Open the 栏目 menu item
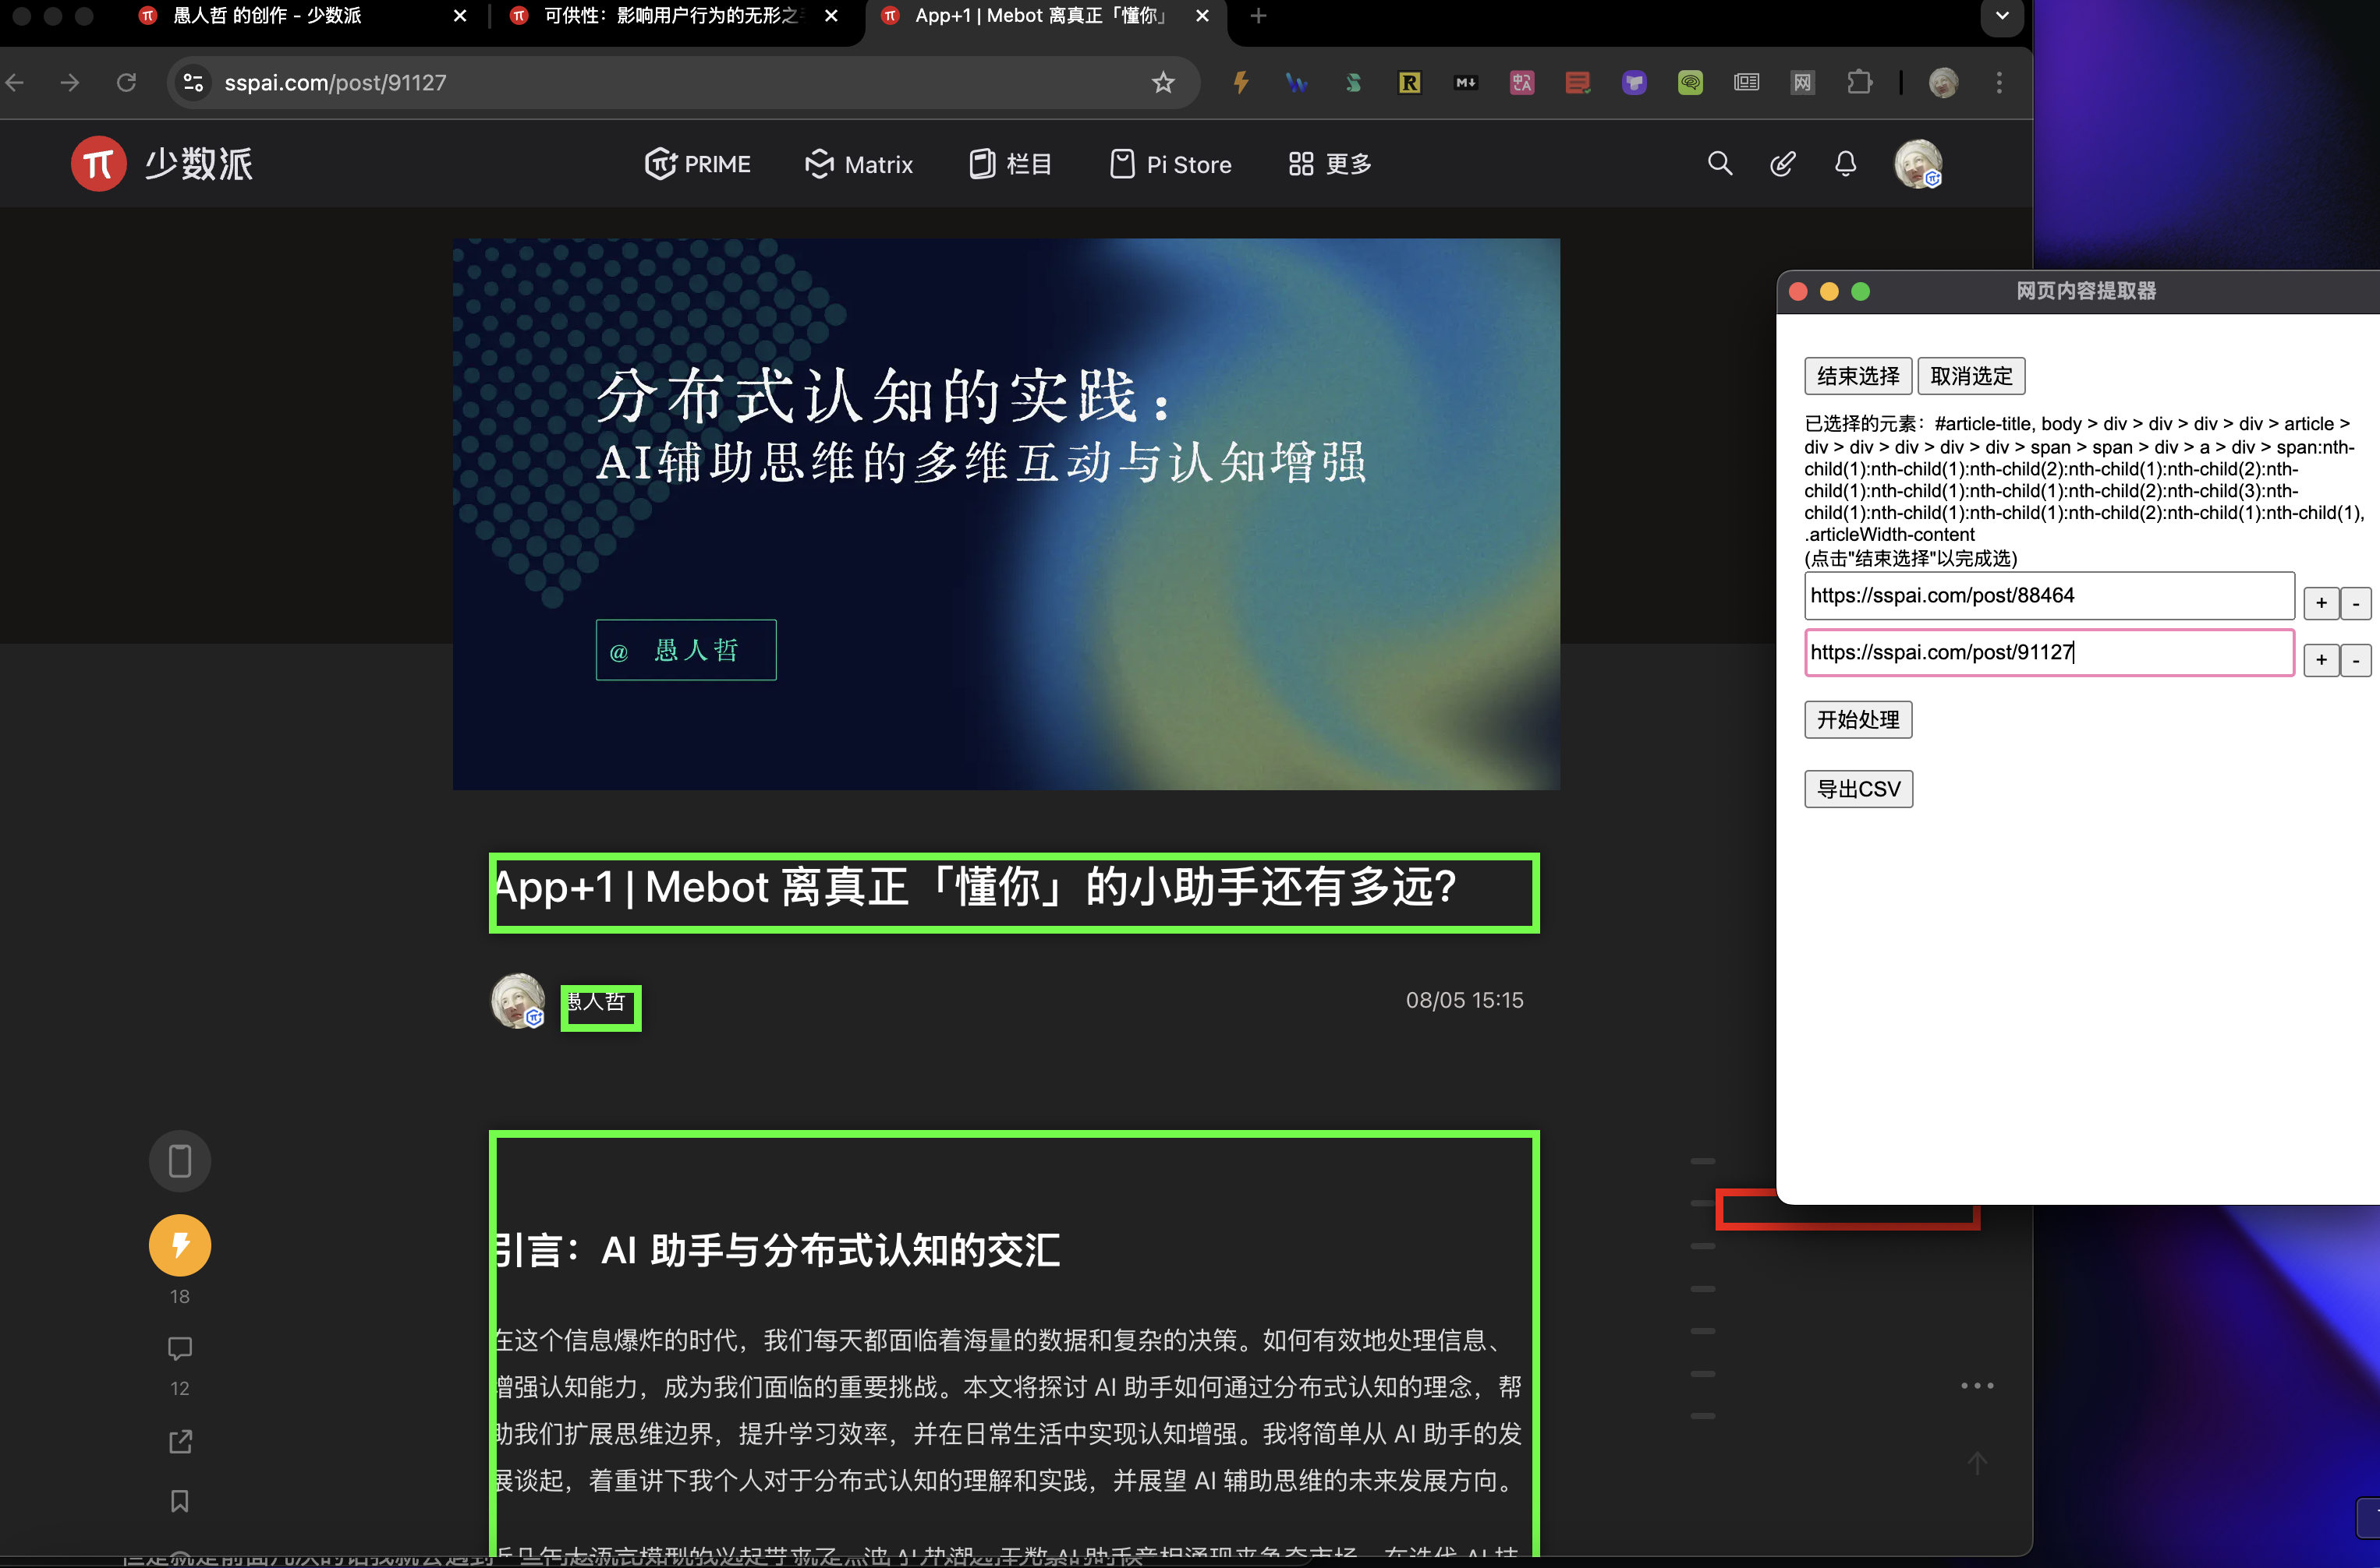The width and height of the screenshot is (2380, 1568). click(1011, 164)
